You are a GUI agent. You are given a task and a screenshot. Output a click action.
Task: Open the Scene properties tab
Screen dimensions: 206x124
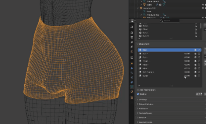pos(132,47)
